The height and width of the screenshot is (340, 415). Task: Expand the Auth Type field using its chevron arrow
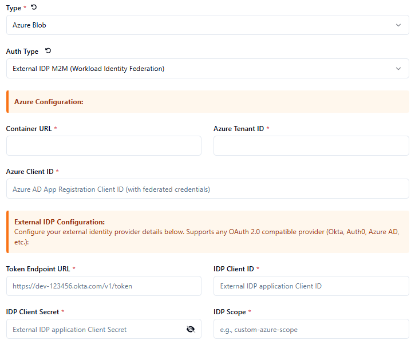[398, 69]
